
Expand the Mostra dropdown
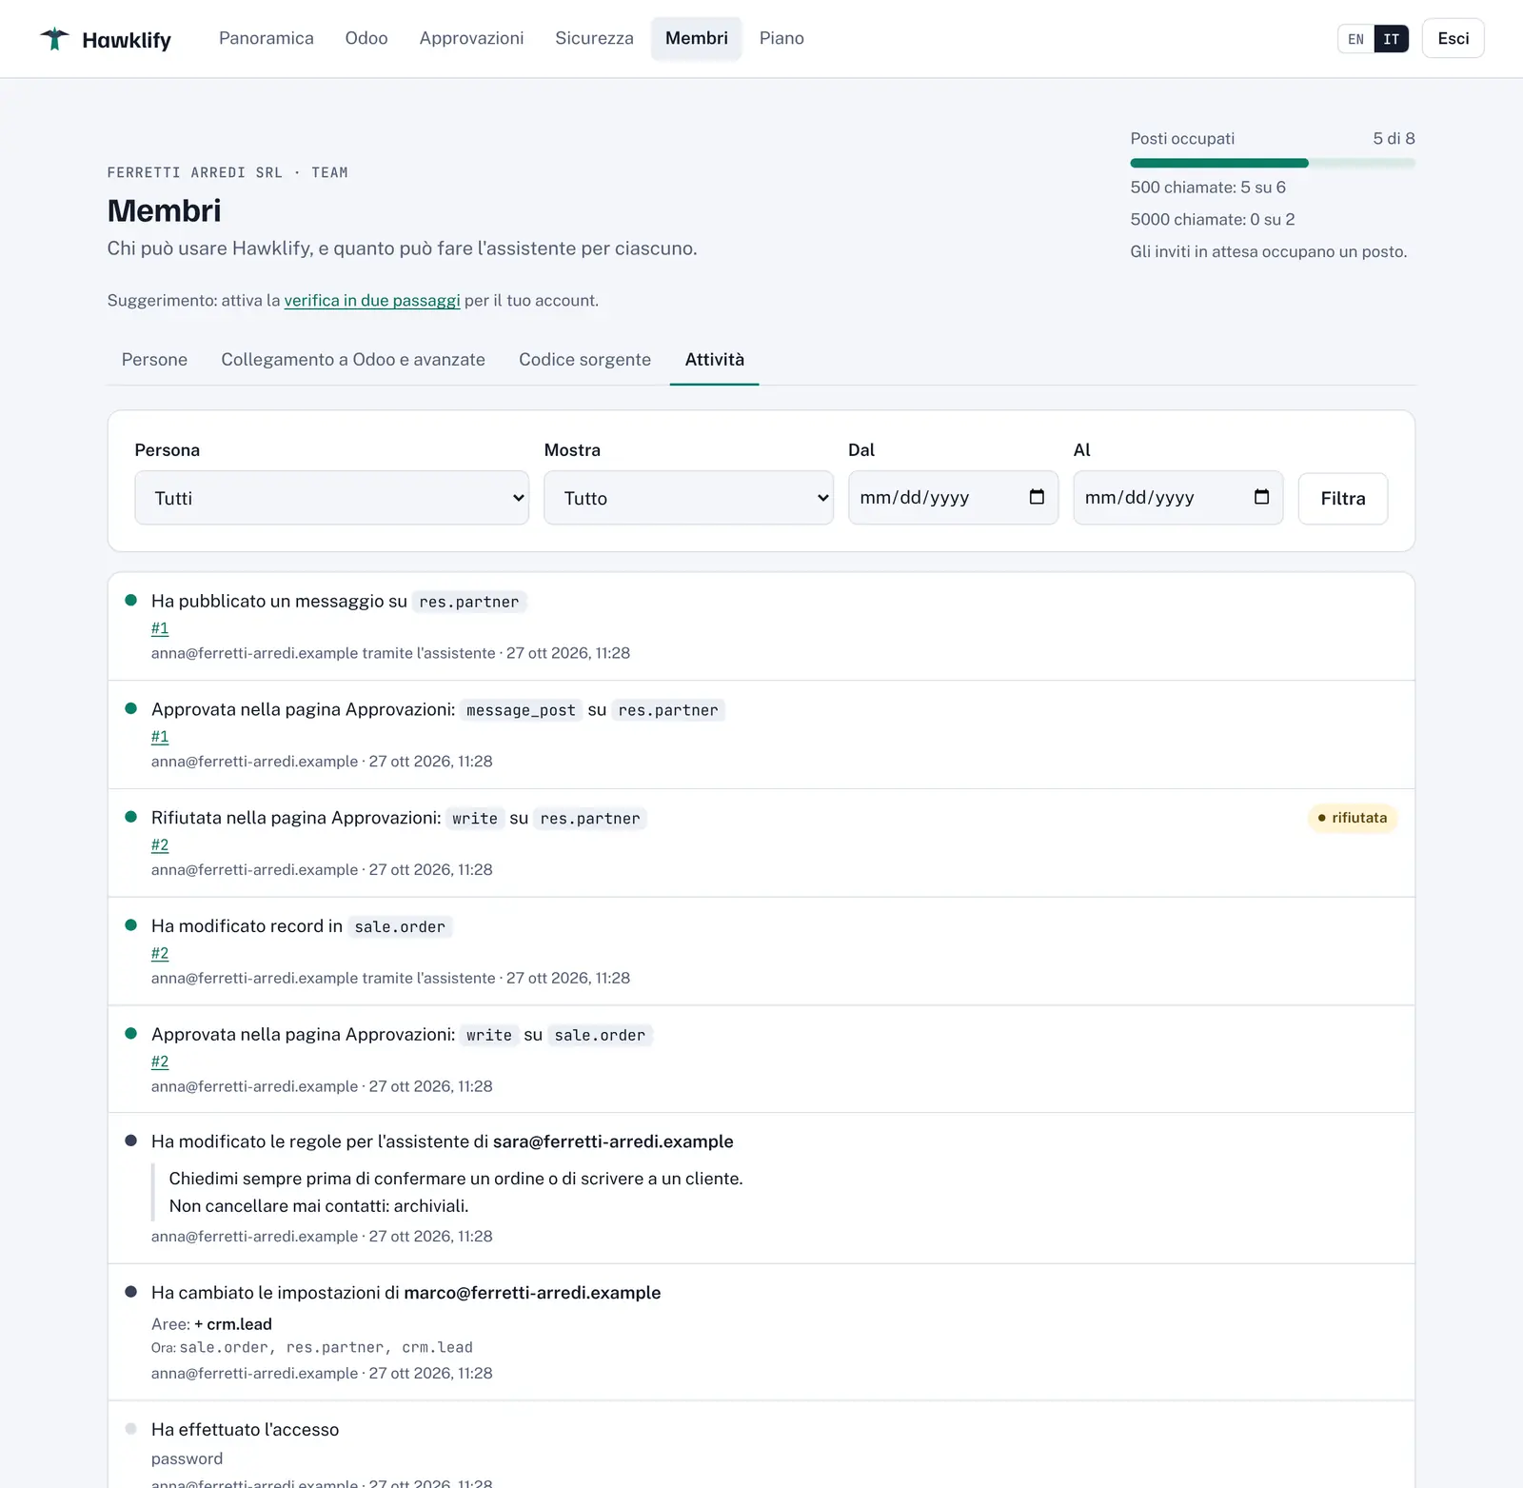[688, 498]
